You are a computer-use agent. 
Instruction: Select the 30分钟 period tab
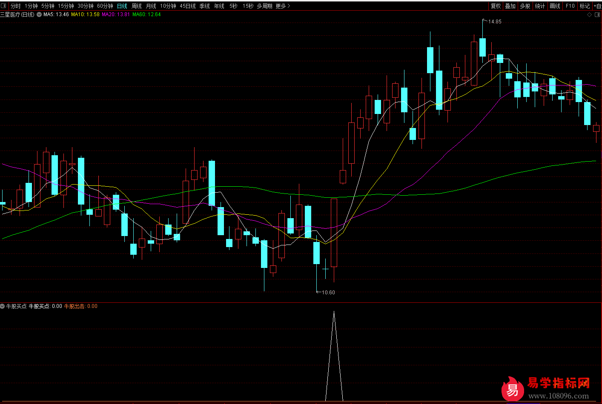pos(86,6)
